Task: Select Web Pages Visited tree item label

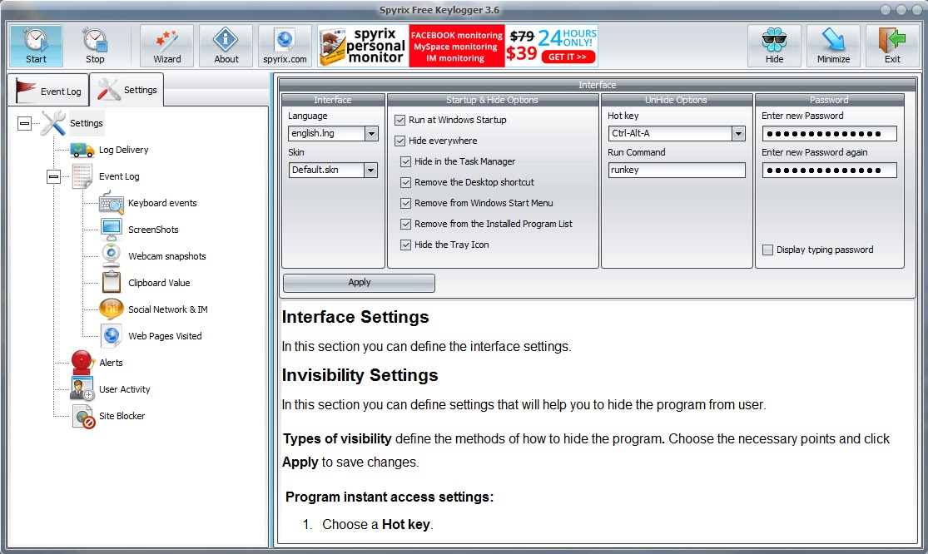Action: pyautogui.click(x=165, y=336)
